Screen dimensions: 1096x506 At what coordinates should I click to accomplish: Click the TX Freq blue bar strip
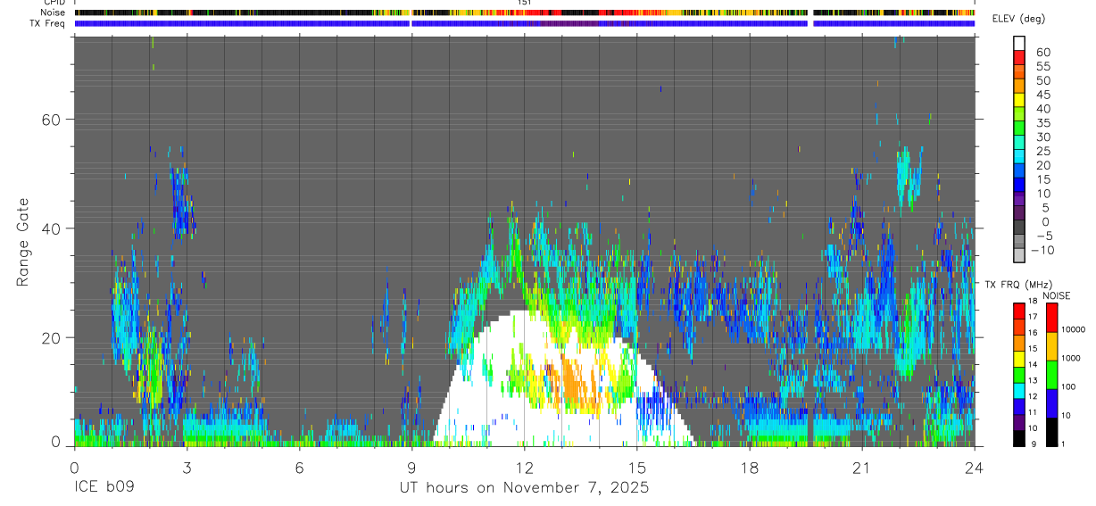click(525, 23)
